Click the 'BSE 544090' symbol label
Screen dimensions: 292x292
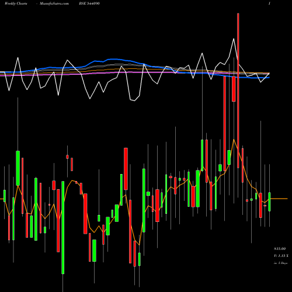pyautogui.click(x=89, y=4)
